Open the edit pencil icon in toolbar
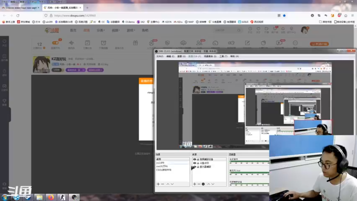 point(247,43)
